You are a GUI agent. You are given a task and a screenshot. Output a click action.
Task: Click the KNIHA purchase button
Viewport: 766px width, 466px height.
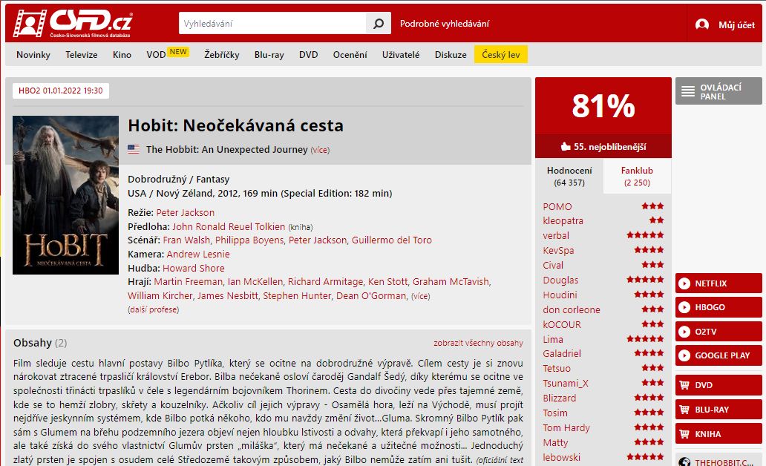click(x=718, y=434)
